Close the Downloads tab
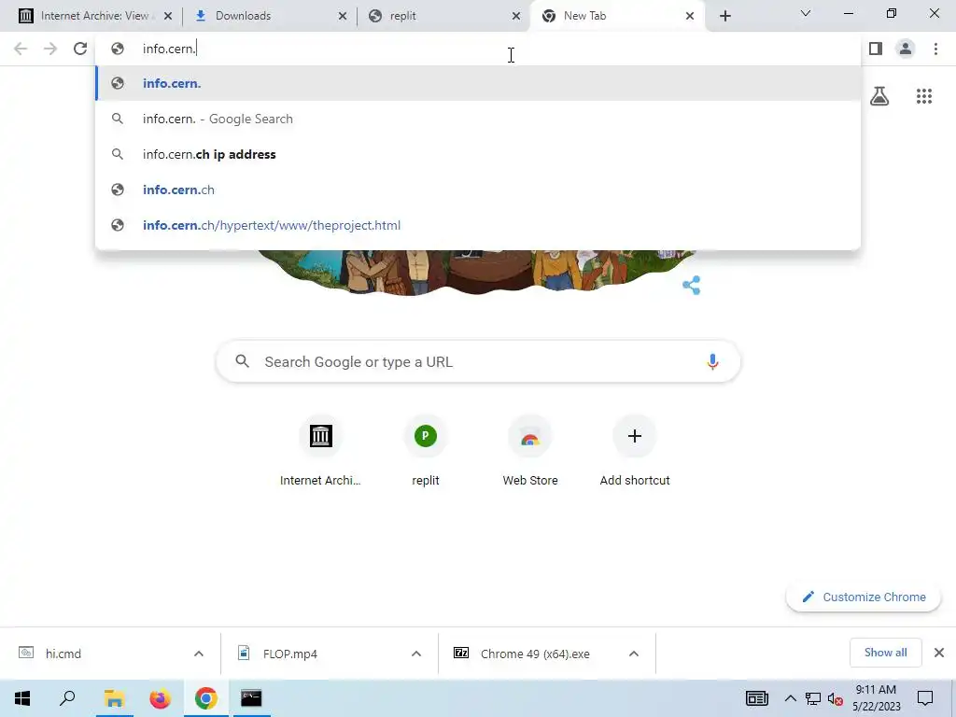 [343, 16]
